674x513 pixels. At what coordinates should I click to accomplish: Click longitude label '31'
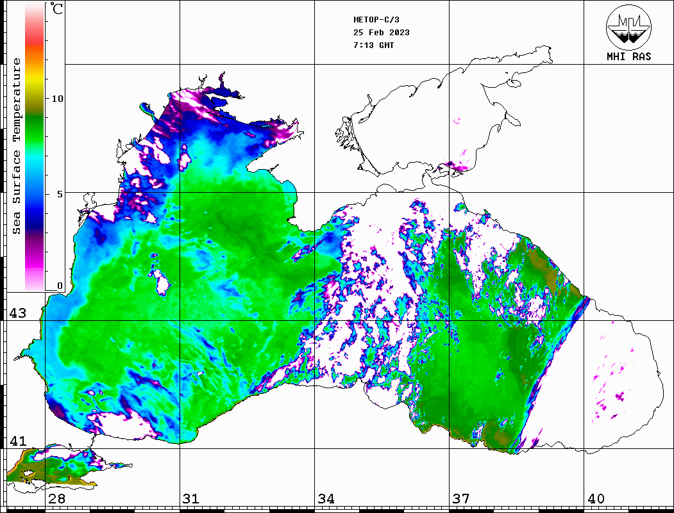coord(191,499)
